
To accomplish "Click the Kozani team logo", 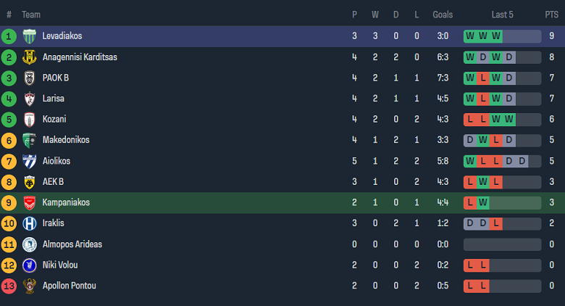I will click(30, 120).
